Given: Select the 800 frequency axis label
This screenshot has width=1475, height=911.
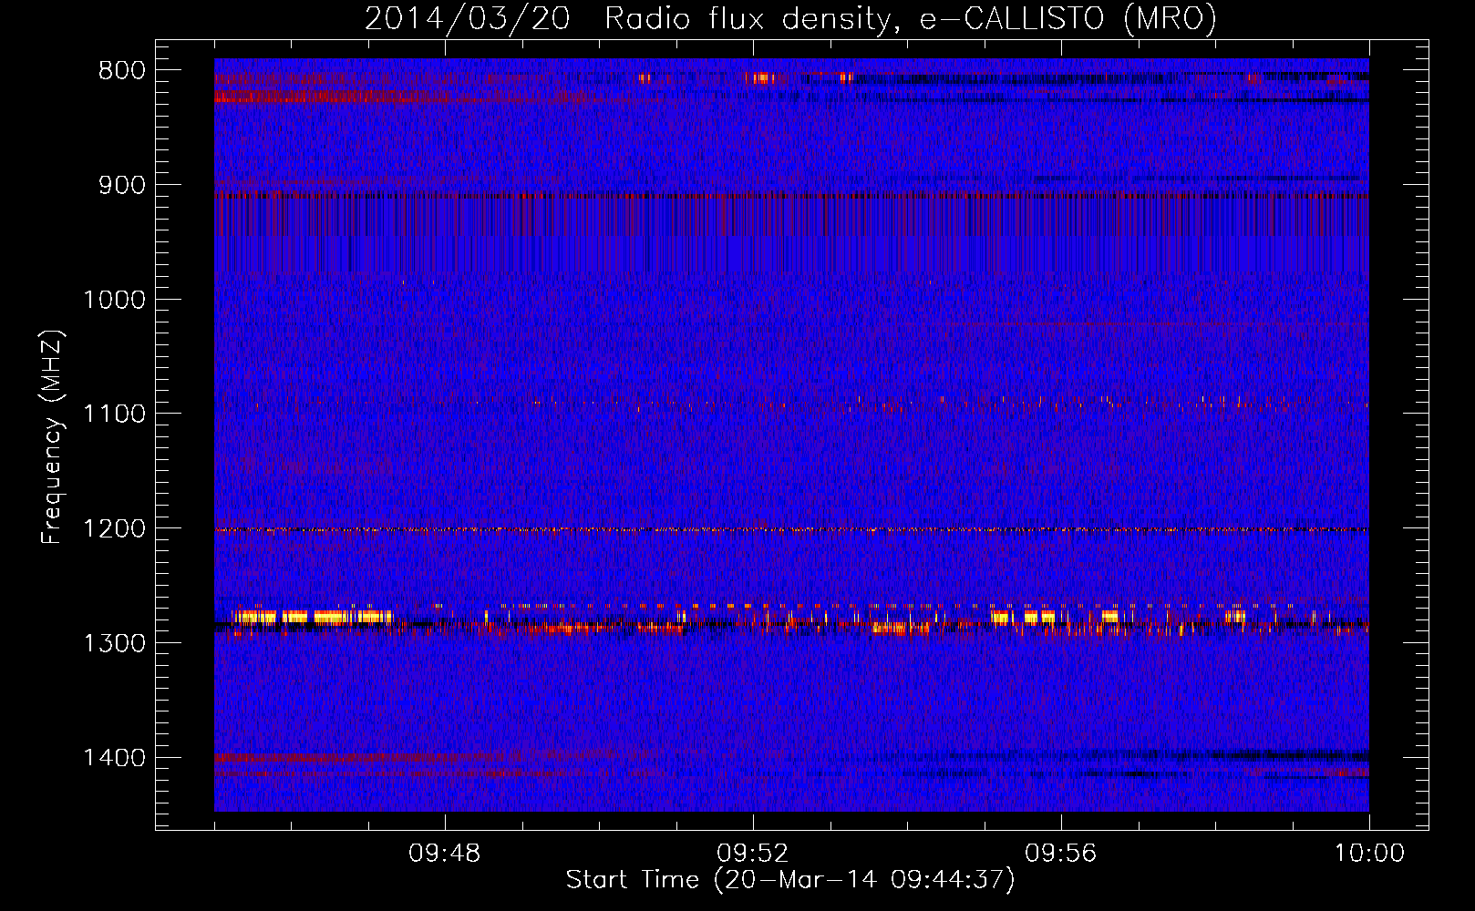Looking at the screenshot, I should click(121, 71).
